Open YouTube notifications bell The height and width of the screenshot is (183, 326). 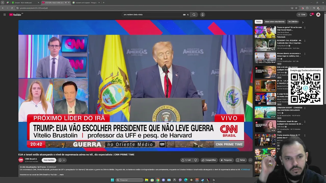pyautogui.click(x=311, y=14)
